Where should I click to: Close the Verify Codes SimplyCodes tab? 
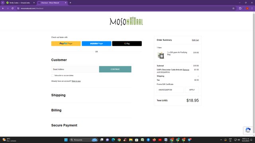34,3
